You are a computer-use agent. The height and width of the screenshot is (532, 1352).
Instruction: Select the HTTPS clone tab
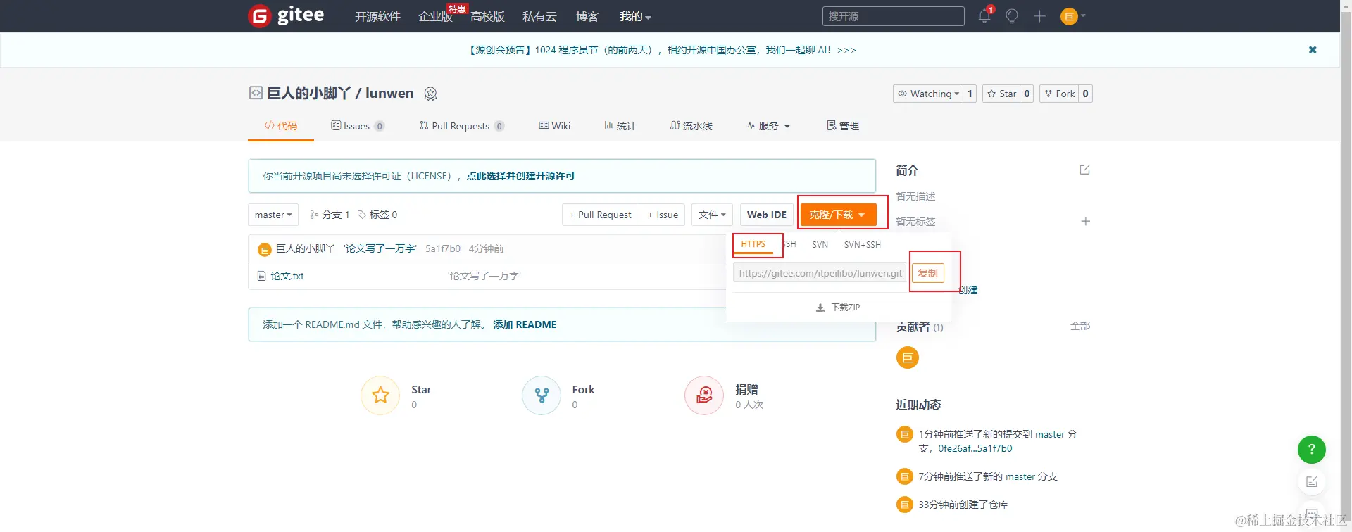(x=753, y=244)
